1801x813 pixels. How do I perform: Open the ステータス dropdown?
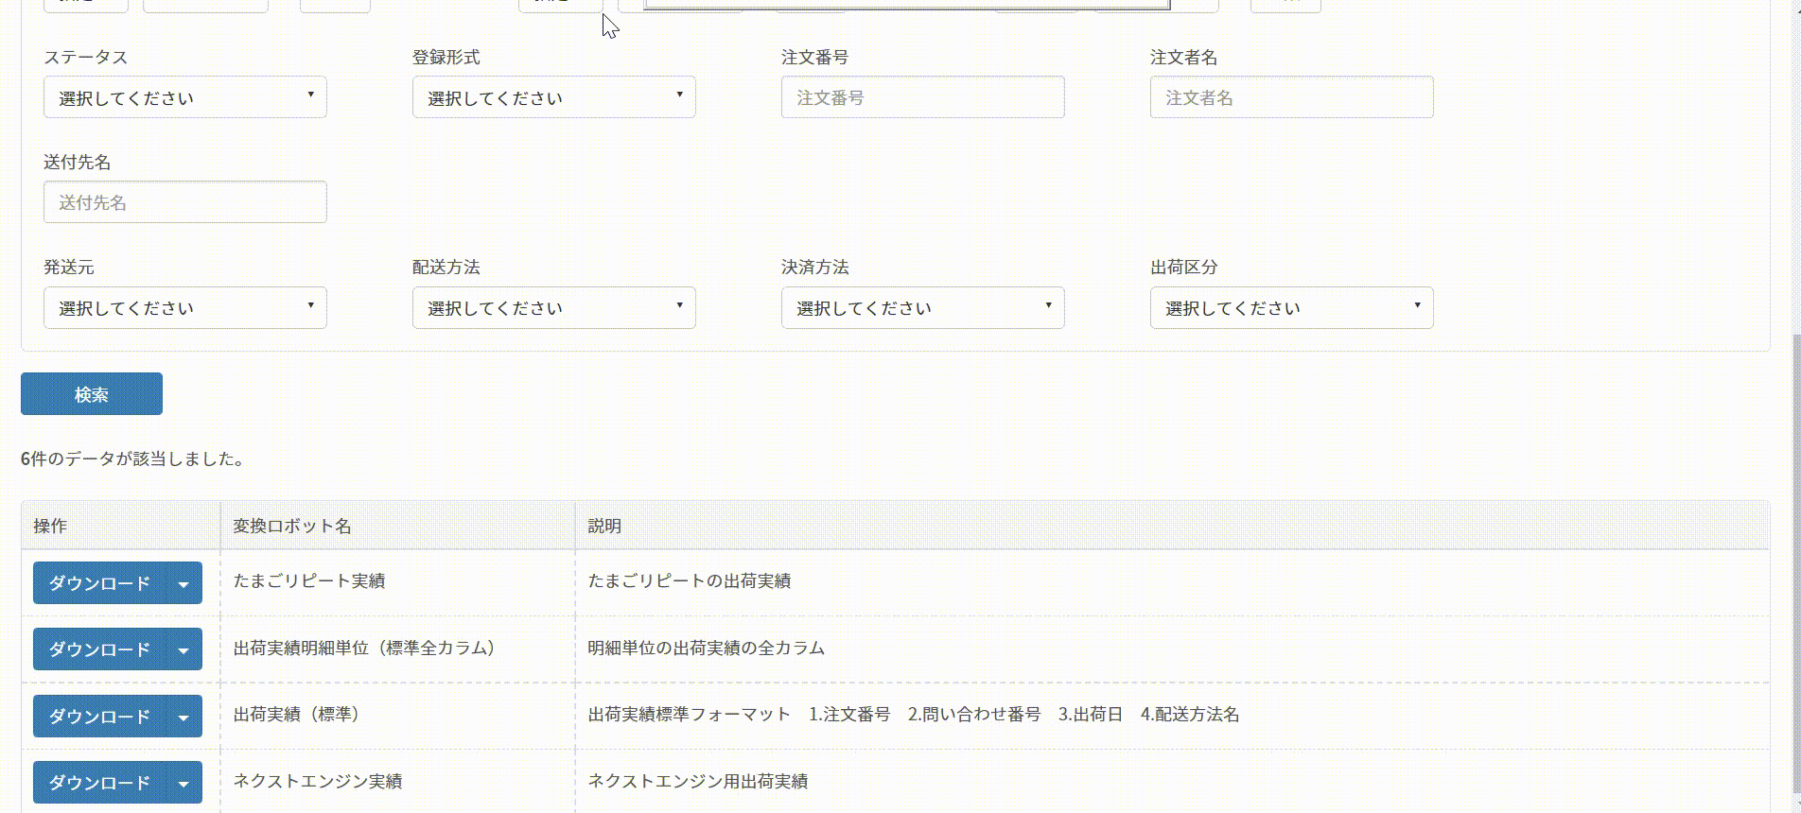tap(185, 97)
